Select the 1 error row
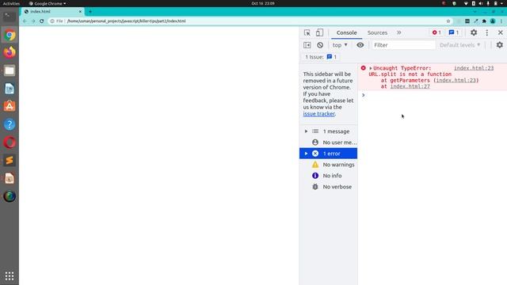The width and height of the screenshot is (507, 285). point(328,154)
